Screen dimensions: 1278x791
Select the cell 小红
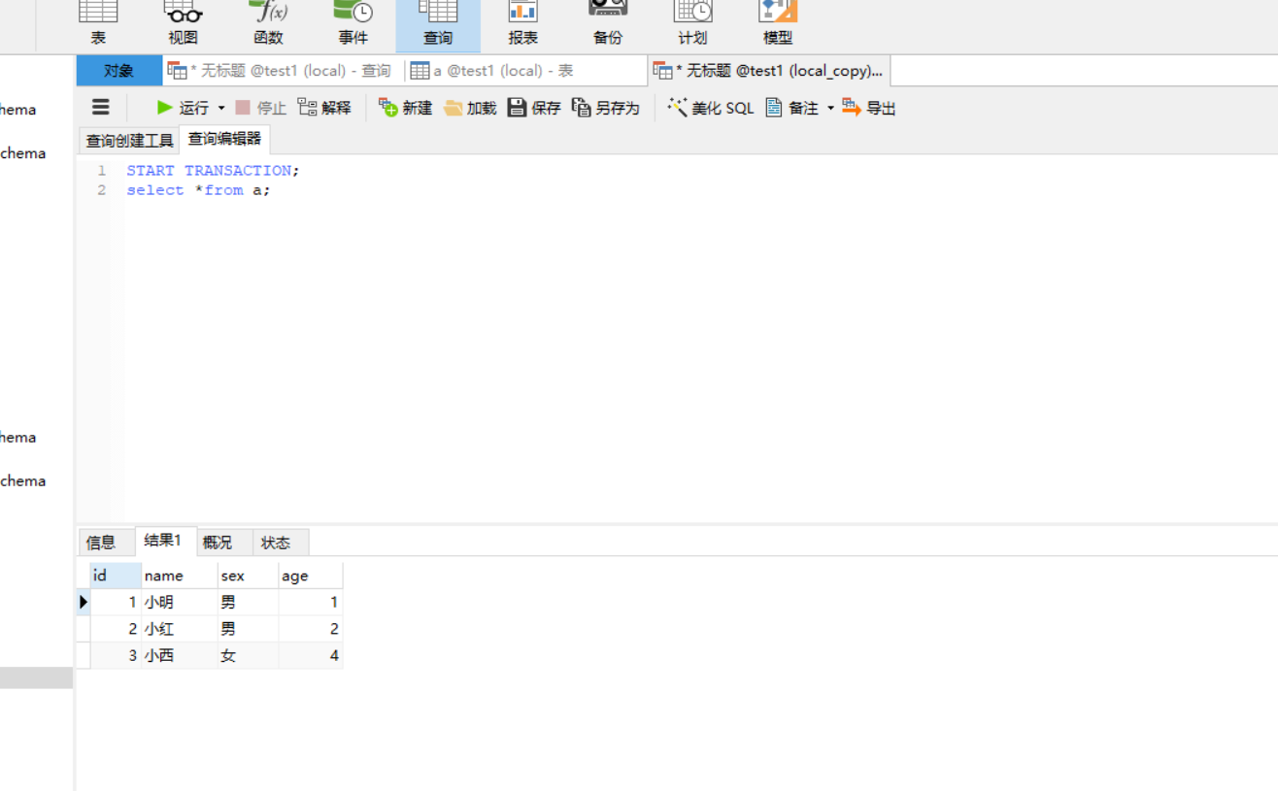[x=180, y=629]
